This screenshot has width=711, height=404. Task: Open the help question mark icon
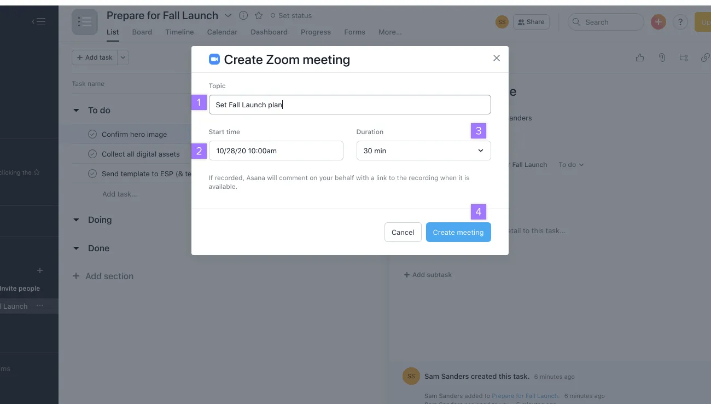[680, 22]
